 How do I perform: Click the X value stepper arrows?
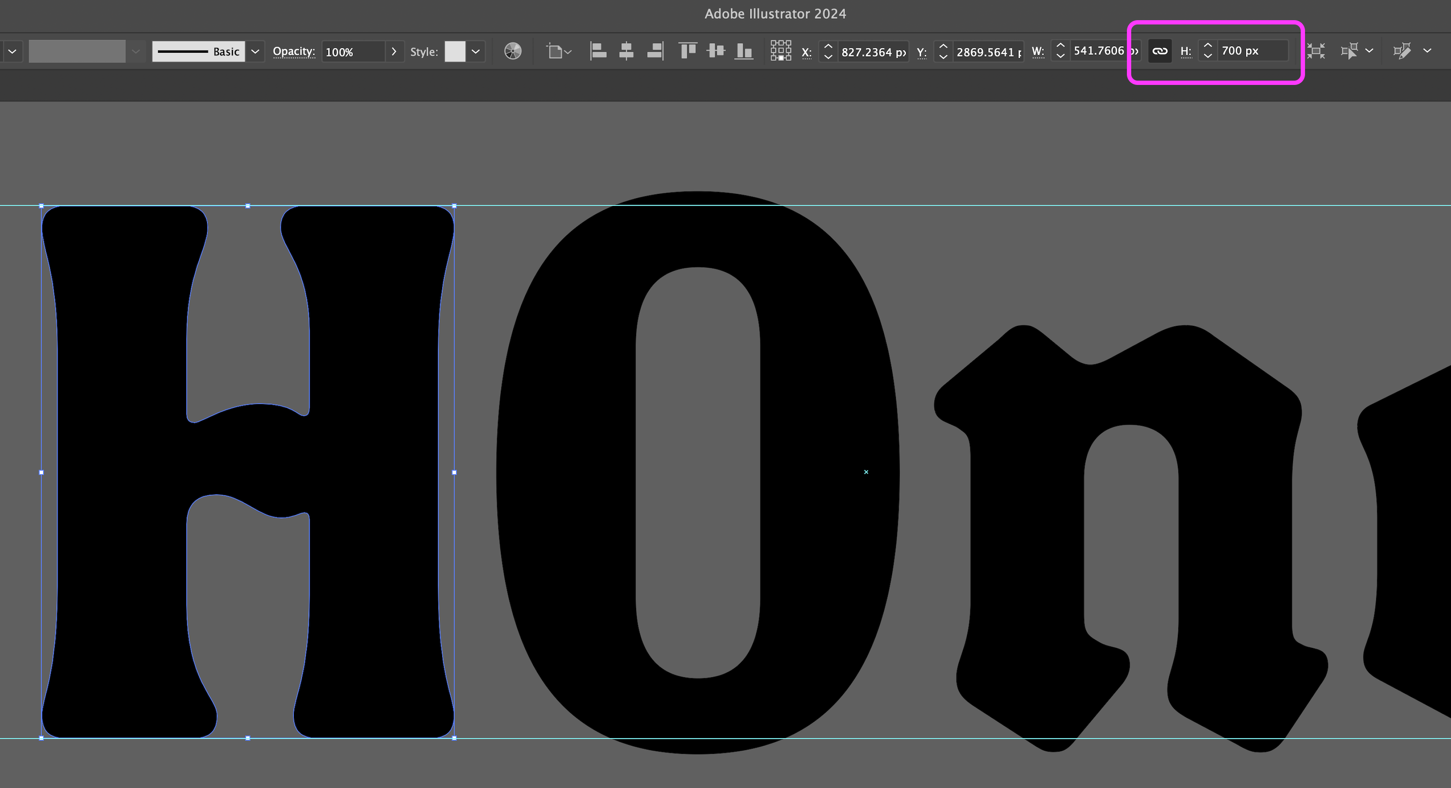coord(828,51)
